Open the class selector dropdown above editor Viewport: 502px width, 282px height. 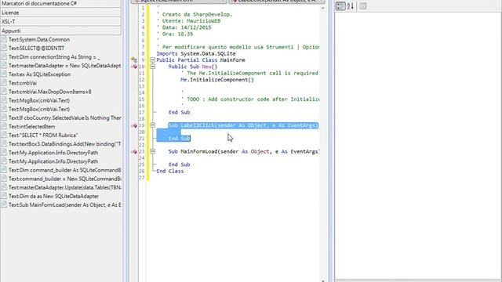179,2
